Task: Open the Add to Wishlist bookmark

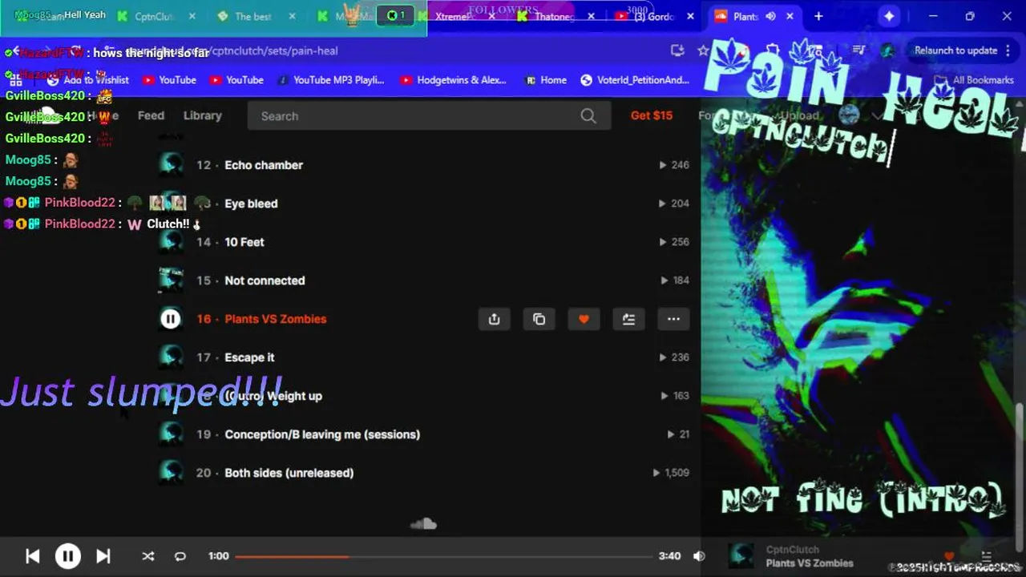Action: click(x=87, y=80)
